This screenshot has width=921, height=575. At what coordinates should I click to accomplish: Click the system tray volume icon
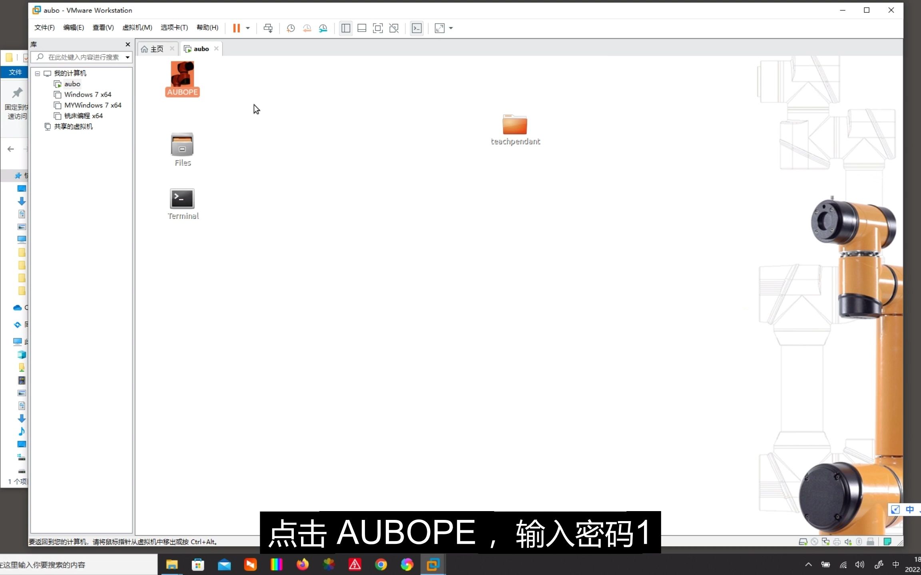coord(859,565)
